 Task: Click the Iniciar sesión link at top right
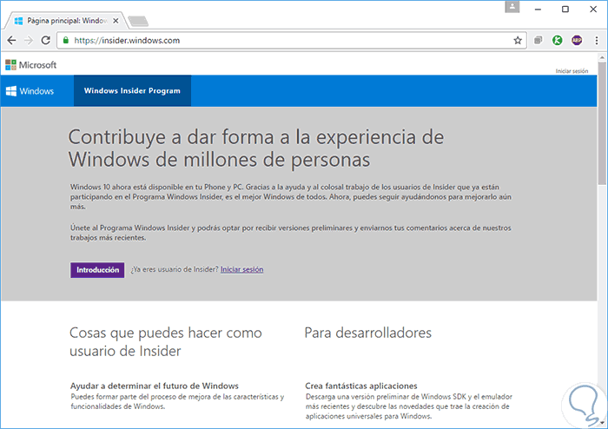click(x=572, y=71)
